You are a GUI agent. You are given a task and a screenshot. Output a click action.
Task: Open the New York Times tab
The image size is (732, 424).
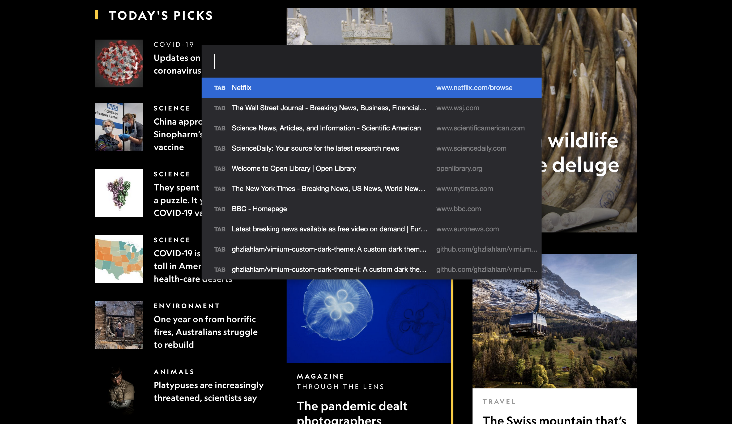coord(372,188)
